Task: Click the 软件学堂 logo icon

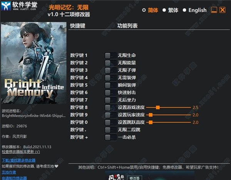Action: (6, 6)
